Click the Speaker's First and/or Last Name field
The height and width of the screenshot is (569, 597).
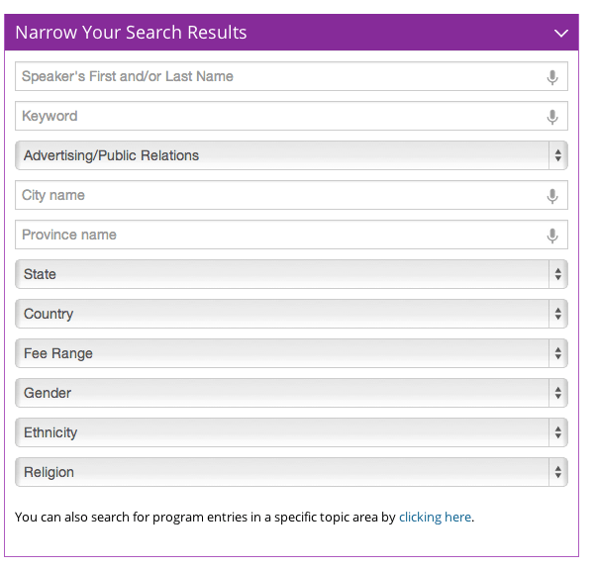click(291, 76)
